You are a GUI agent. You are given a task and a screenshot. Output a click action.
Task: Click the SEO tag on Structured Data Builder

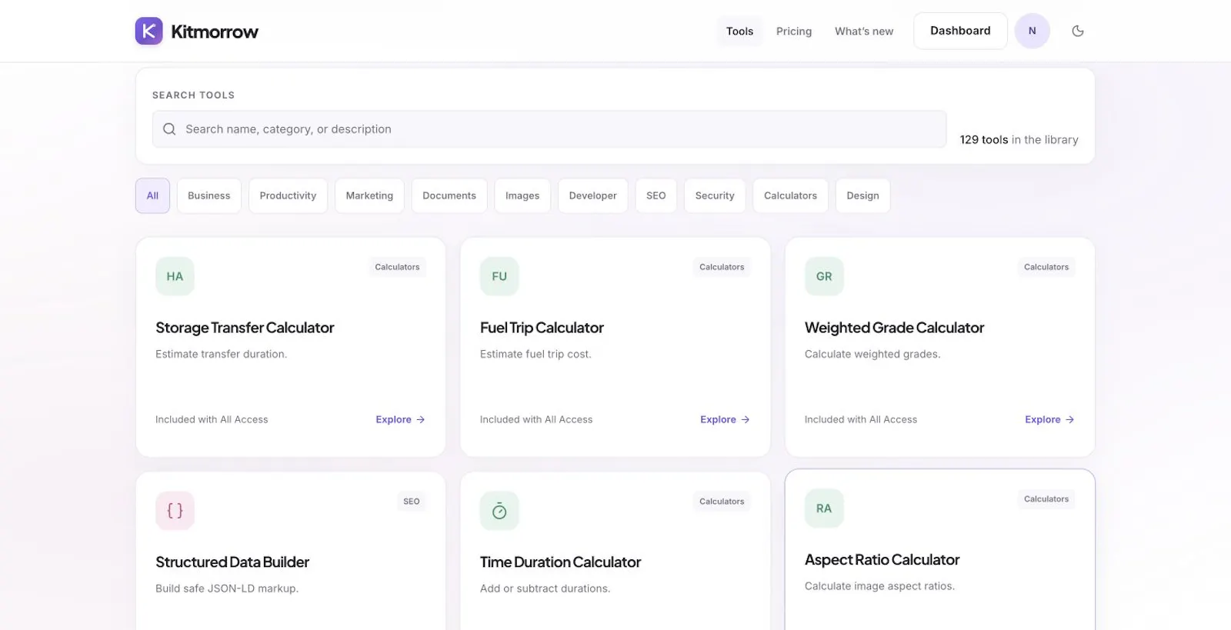(412, 502)
